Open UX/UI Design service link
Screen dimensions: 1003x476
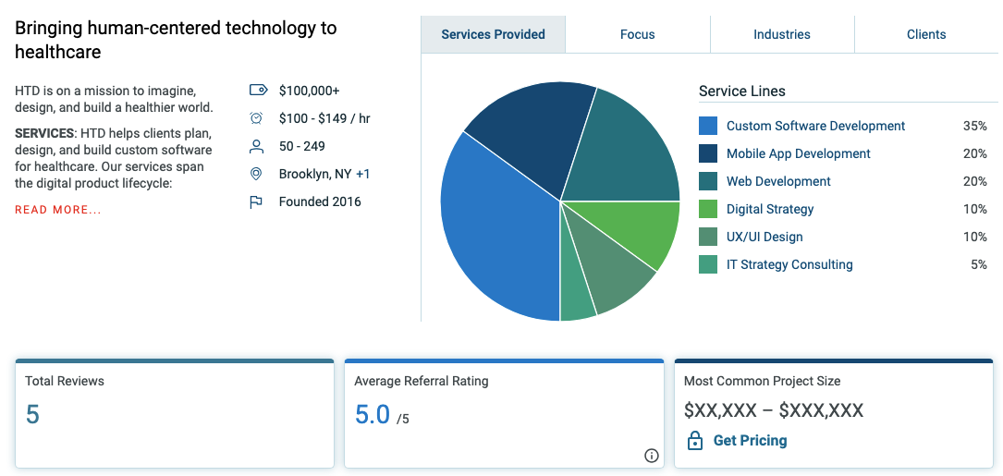coord(764,237)
